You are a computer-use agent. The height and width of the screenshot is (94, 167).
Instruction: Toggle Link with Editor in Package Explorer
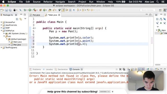click(21, 19)
